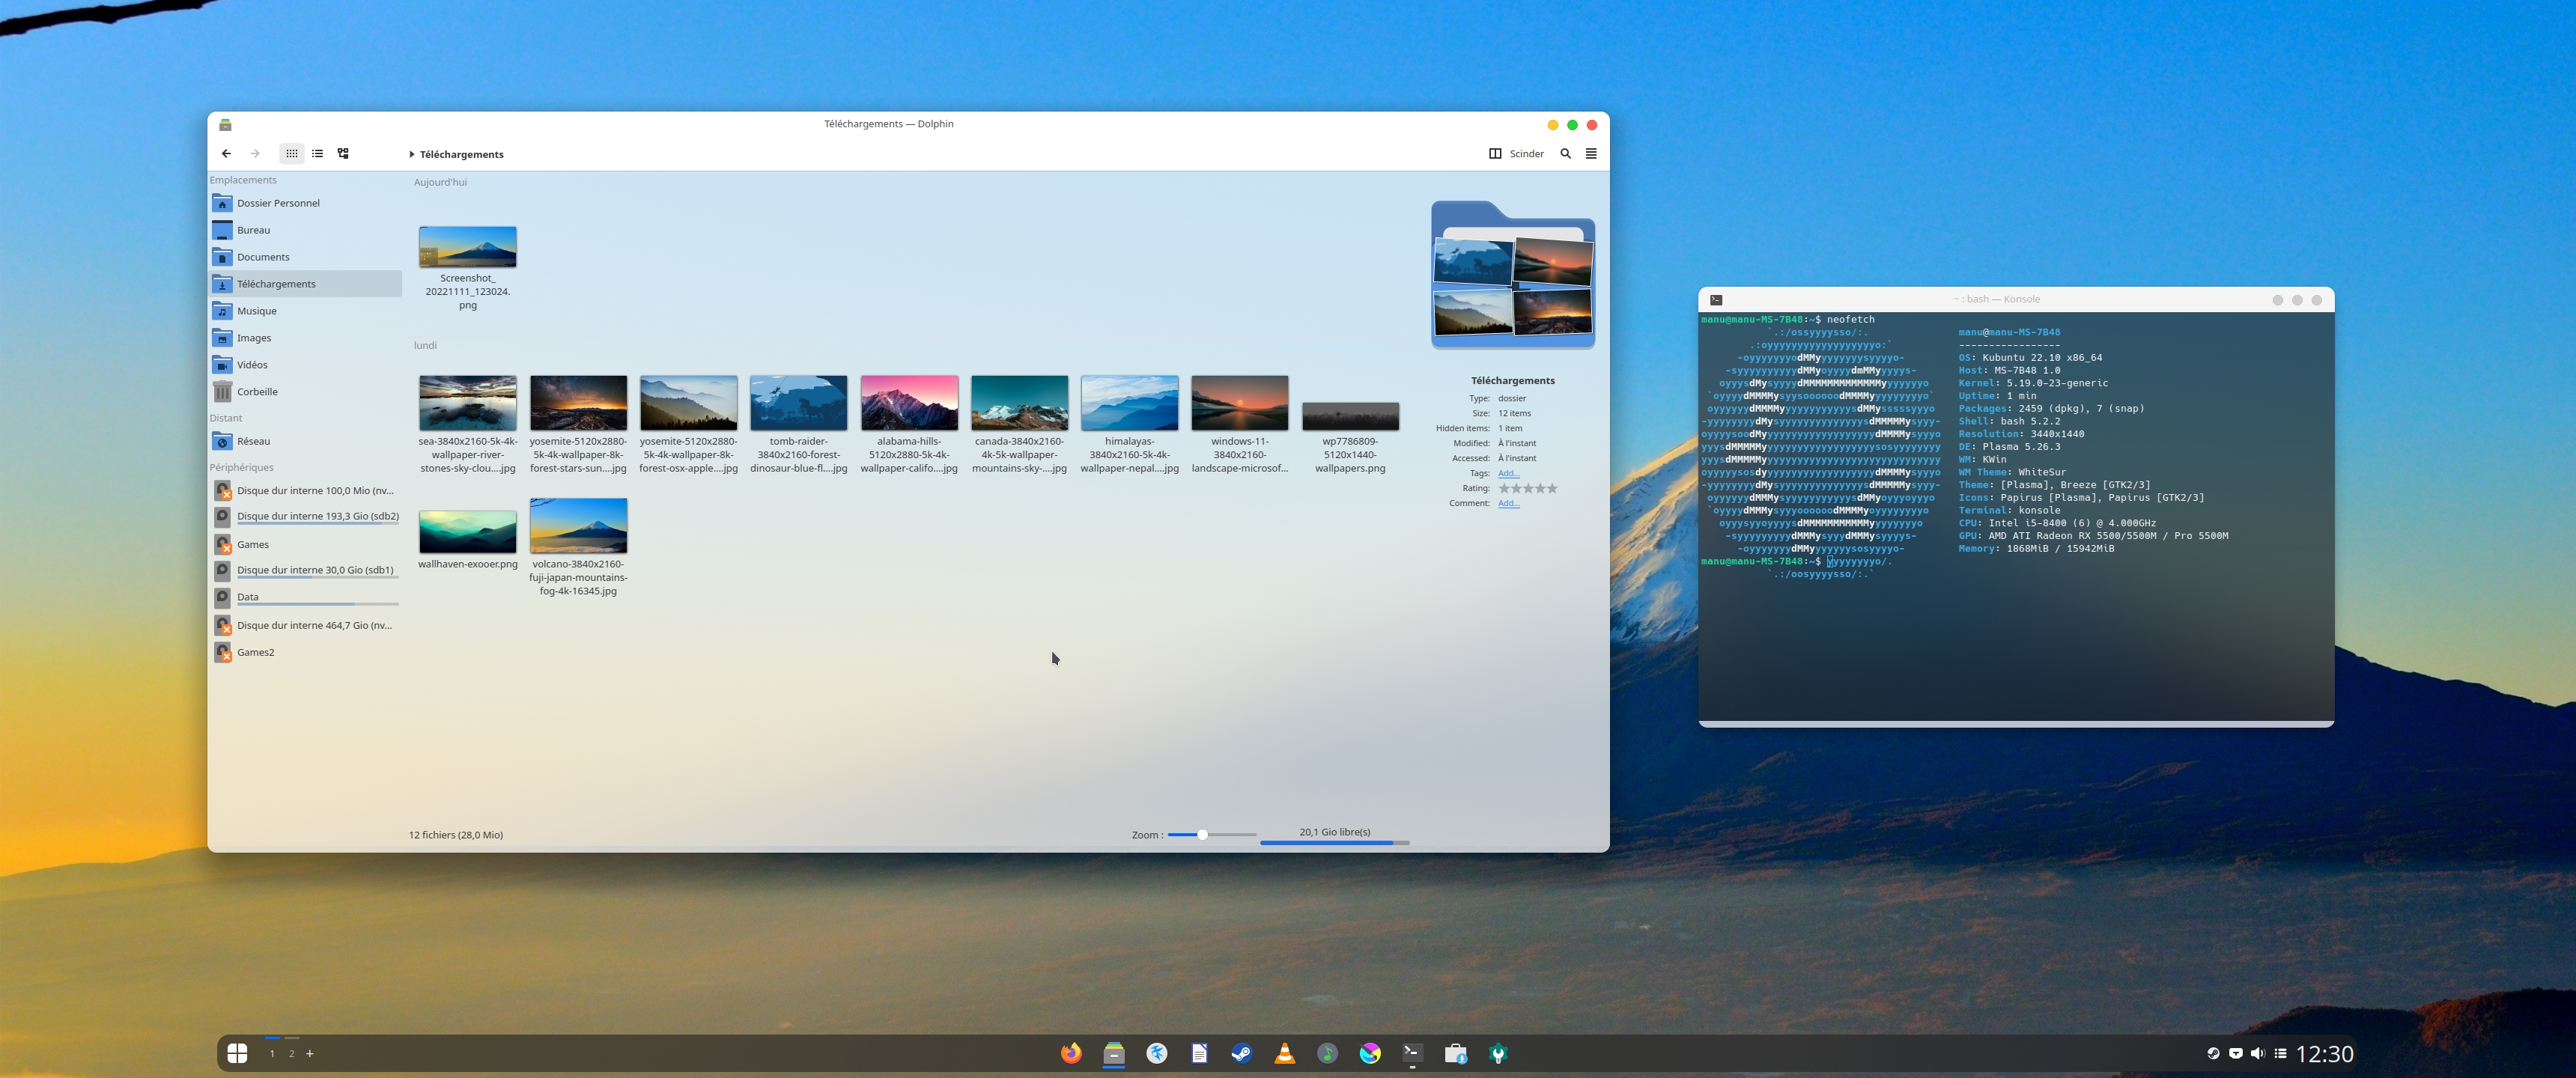Open the application launcher grid icon
The width and height of the screenshot is (2576, 1078).
tap(237, 1052)
